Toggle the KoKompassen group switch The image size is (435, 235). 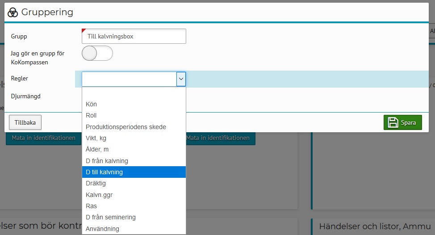click(97, 53)
